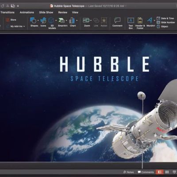Open Quick Access toolbar customize arrow
This screenshot has height=177, width=177.
18,6
